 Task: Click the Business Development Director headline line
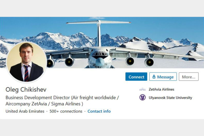(62, 98)
